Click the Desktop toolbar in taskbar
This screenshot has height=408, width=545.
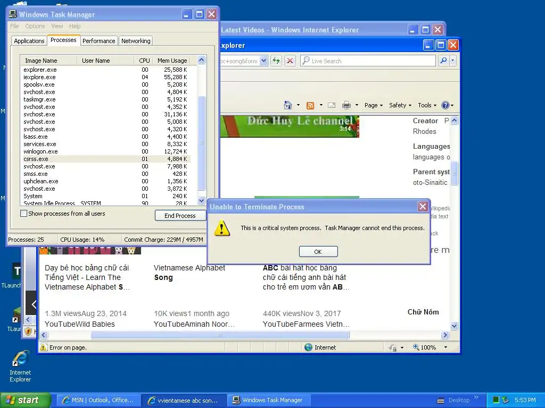(458, 400)
